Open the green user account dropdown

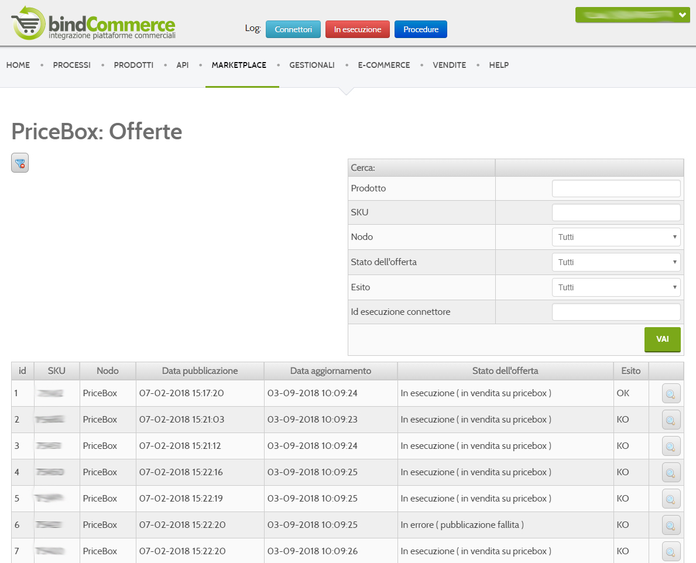tap(633, 15)
